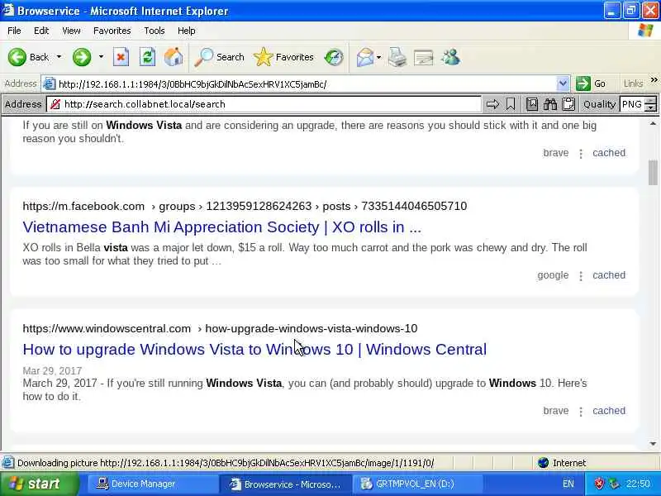Open the Tools menu
661x496 pixels.
point(155,31)
